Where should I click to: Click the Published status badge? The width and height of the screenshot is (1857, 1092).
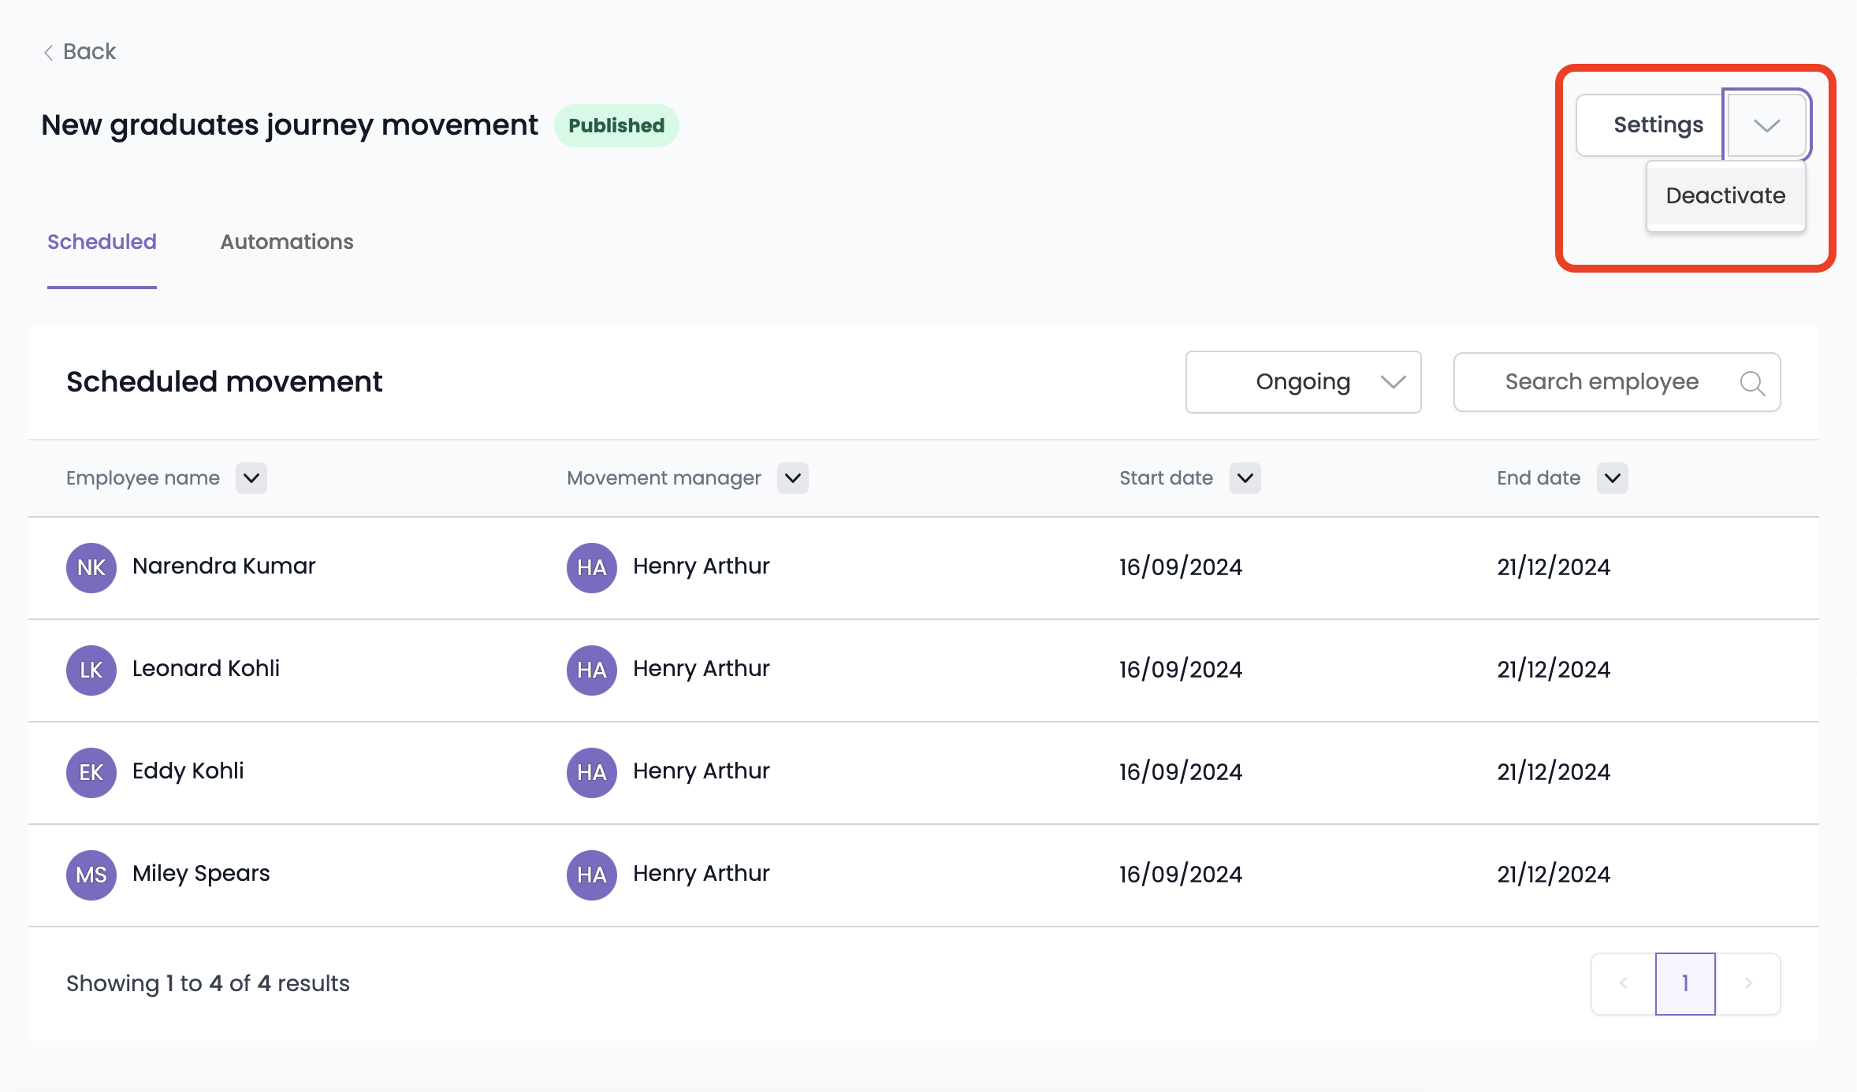click(x=616, y=125)
